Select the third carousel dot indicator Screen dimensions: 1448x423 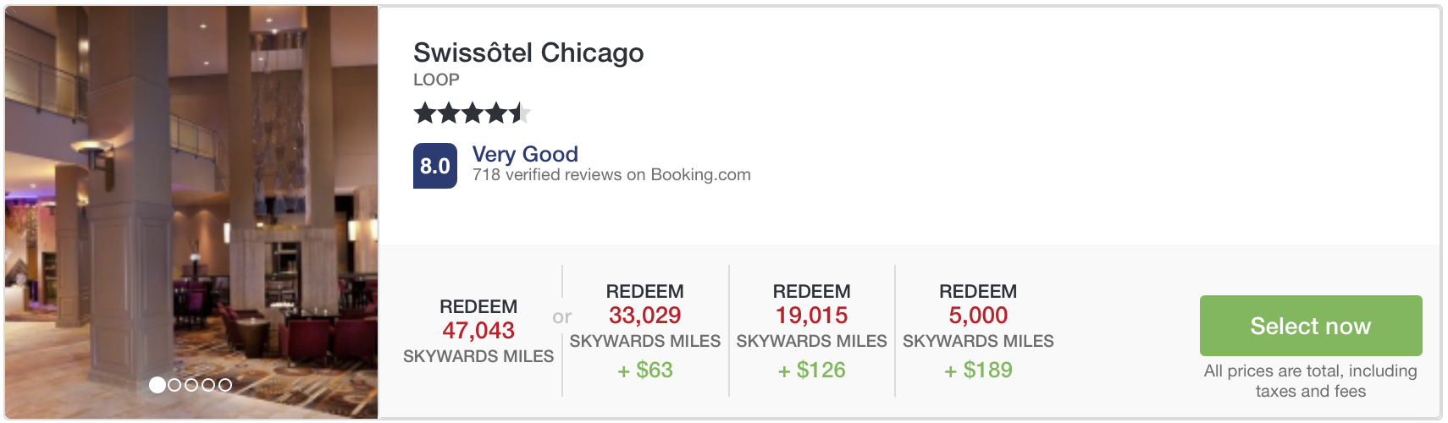(x=191, y=385)
